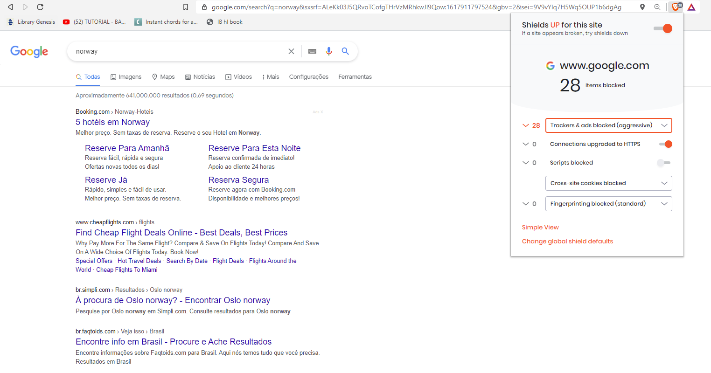Toggle Shields for this site

663,28
